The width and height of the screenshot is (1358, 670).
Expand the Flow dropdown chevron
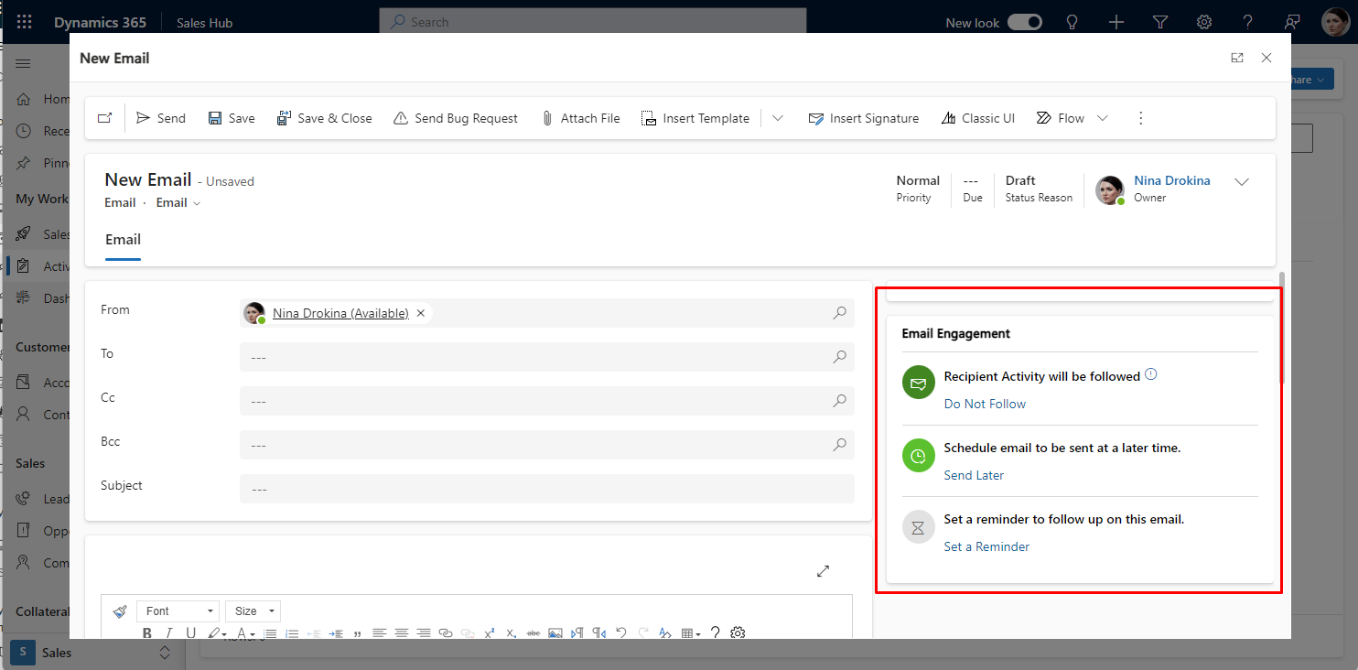[x=1103, y=118]
